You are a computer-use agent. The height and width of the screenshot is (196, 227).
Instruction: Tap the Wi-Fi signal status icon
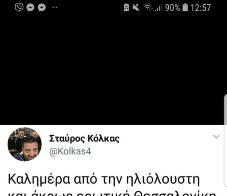(148, 7)
